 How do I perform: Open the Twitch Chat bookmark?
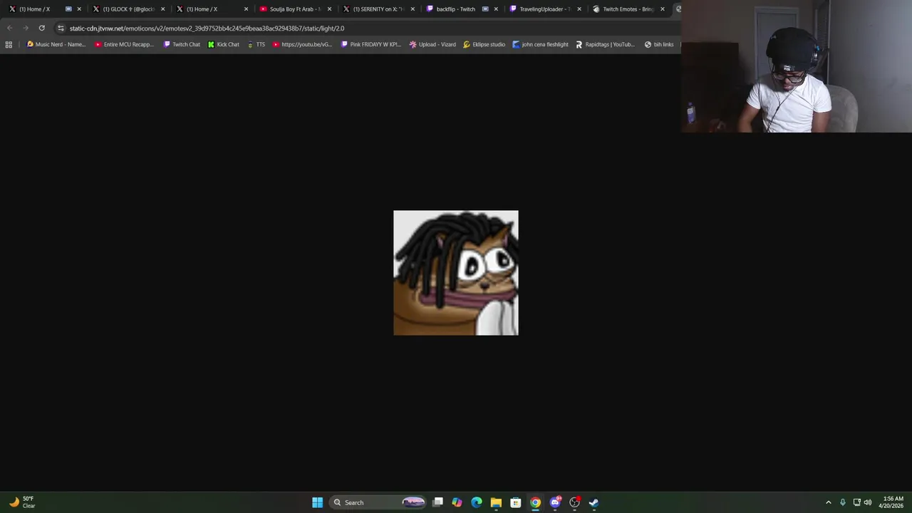pyautogui.click(x=182, y=44)
